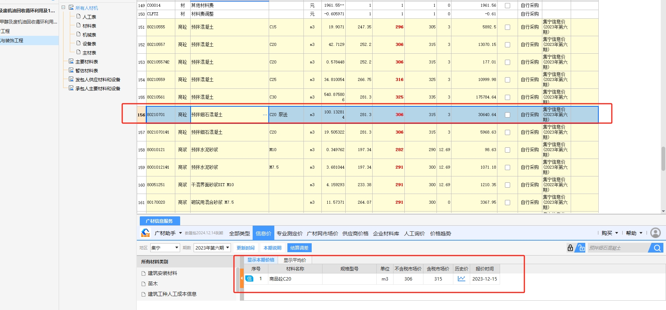Switch to the 信息价 tab
The image size is (666, 310).
tap(263, 234)
